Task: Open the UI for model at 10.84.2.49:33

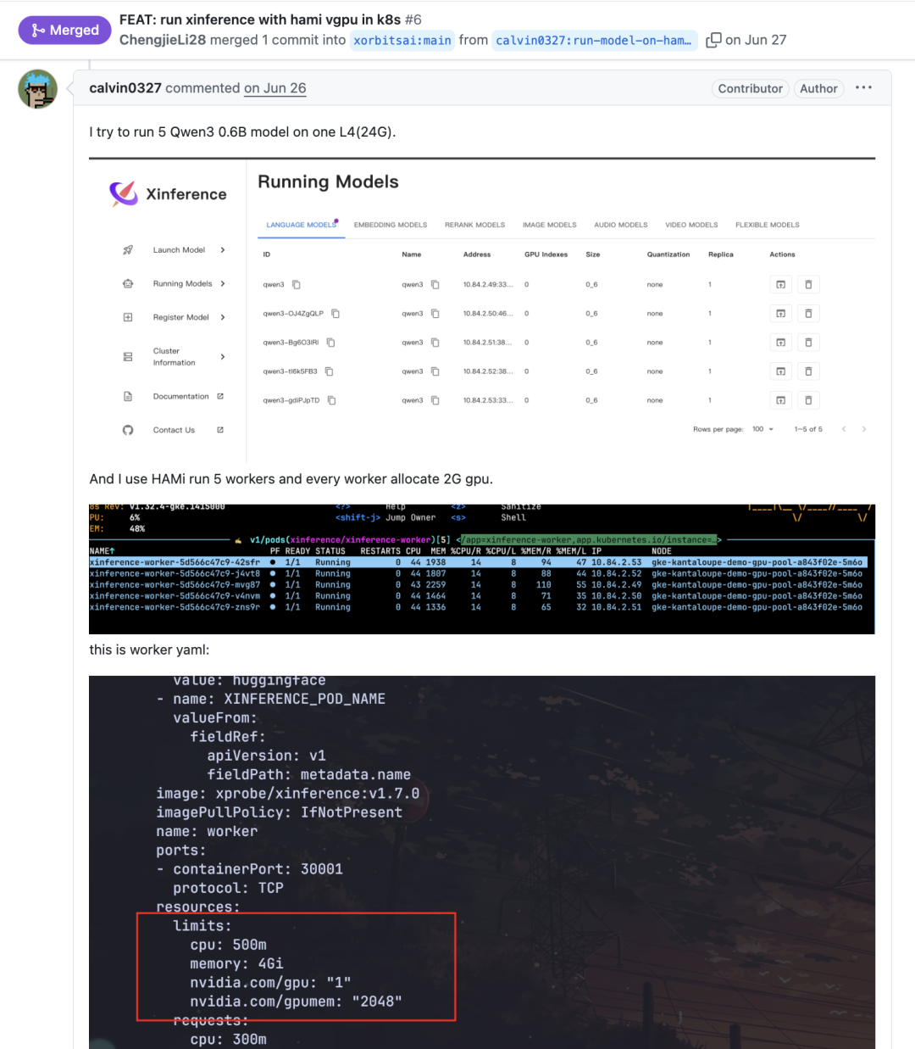Action: (x=780, y=285)
